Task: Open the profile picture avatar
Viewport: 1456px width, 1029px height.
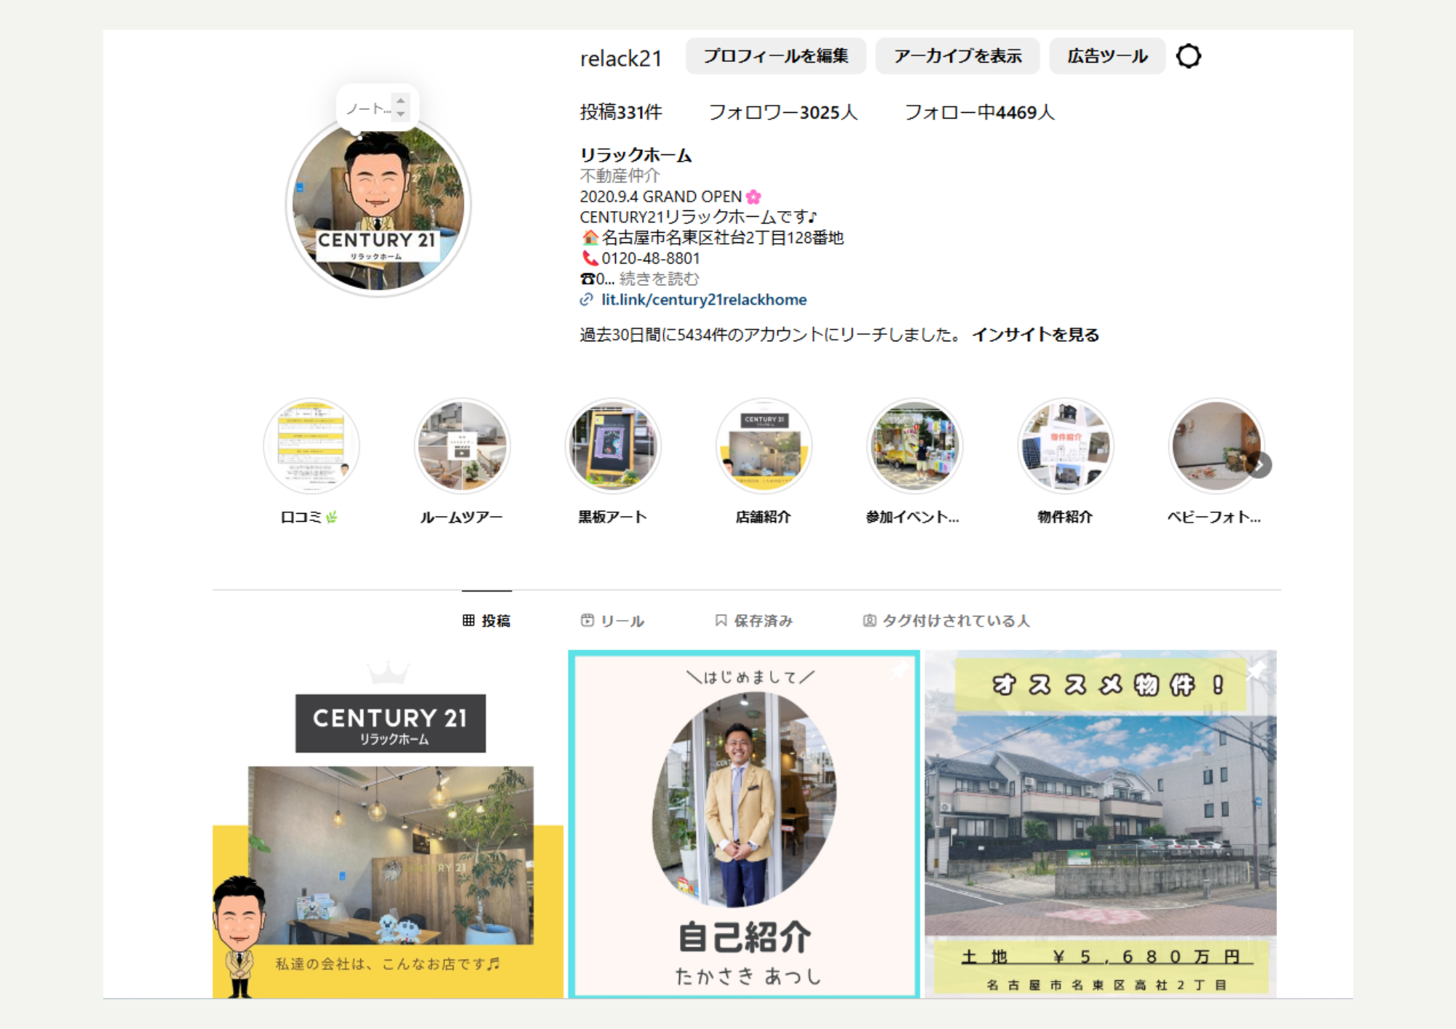Action: (378, 206)
